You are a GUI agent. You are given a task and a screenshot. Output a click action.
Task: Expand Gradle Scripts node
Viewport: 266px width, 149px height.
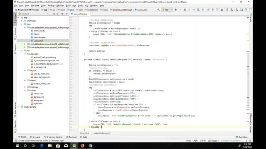pyautogui.click(x=18, y=107)
